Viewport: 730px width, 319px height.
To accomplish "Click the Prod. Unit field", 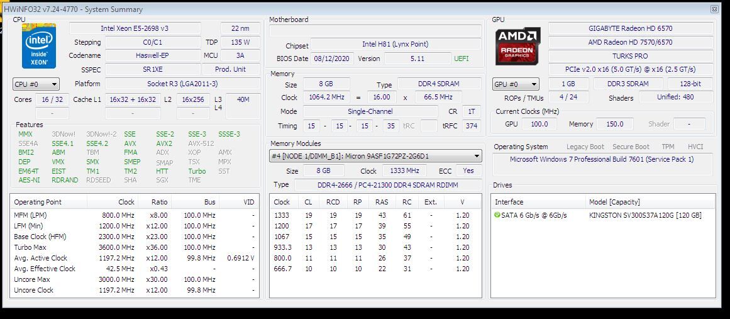I will pyautogui.click(x=231, y=69).
